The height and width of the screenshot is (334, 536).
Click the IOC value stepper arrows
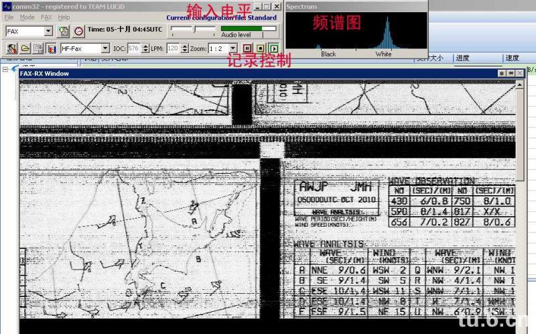(x=145, y=48)
